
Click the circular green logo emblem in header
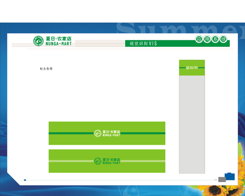[x=38, y=41]
